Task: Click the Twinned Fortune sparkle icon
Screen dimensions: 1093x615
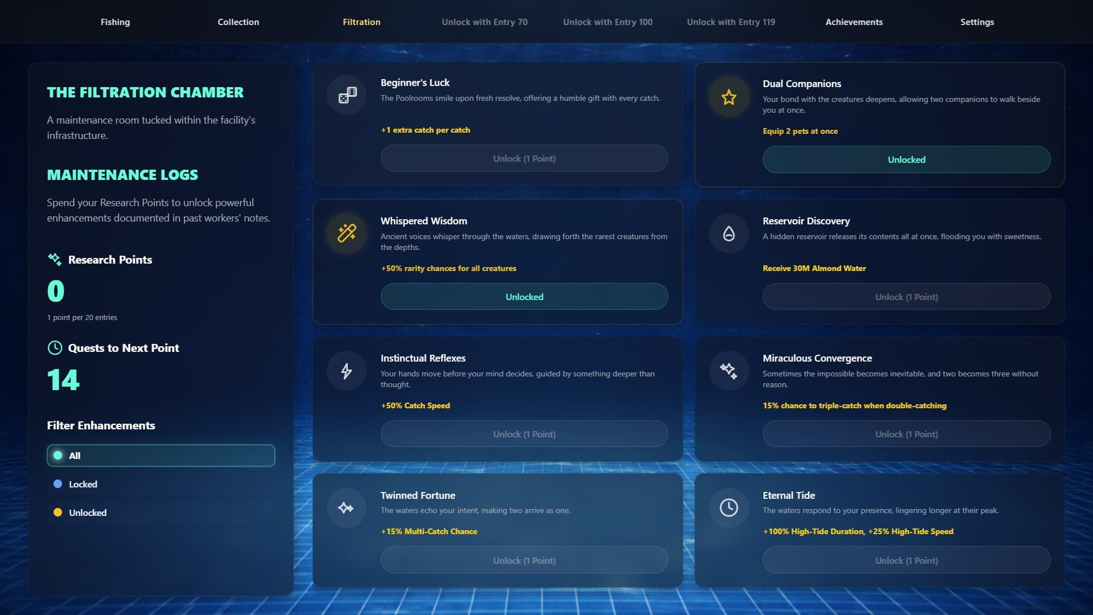Action: coord(347,507)
